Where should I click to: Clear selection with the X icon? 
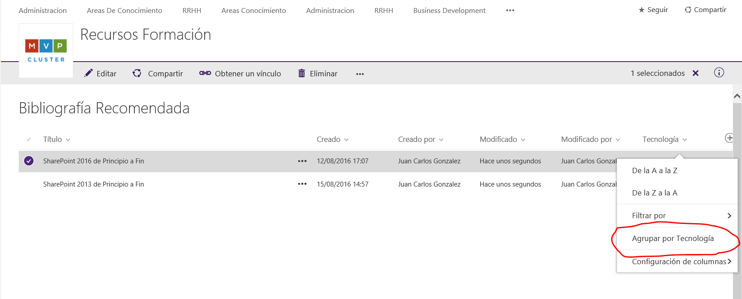pos(696,73)
